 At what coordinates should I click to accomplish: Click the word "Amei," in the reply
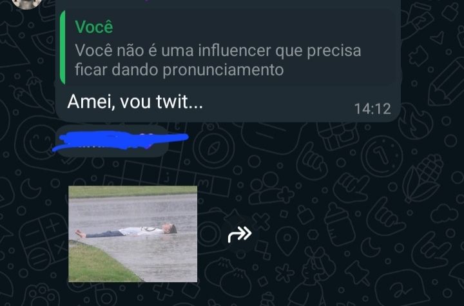coord(91,102)
